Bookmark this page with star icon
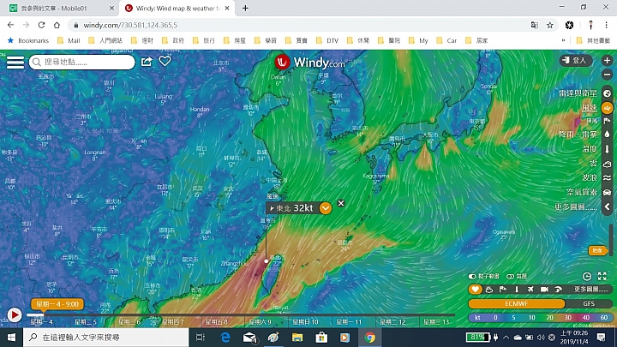 click(x=549, y=25)
